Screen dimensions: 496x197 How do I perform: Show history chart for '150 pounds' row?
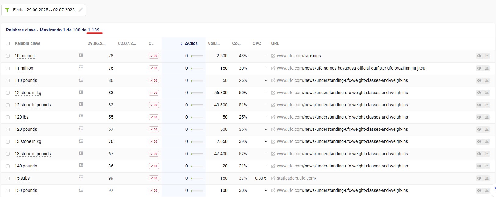coord(487,190)
